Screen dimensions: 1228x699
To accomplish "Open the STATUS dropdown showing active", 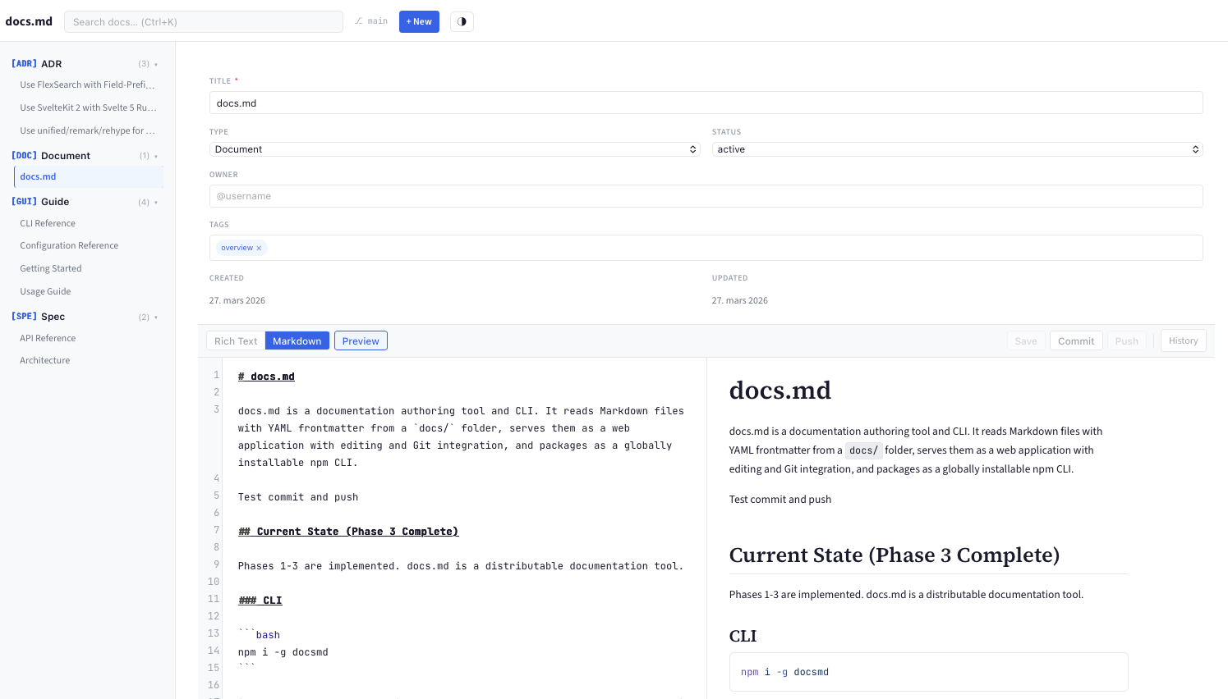I will pyautogui.click(x=955, y=149).
